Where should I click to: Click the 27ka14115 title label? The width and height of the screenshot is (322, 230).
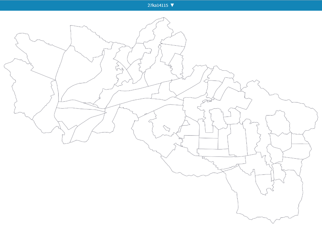click(x=158, y=5)
